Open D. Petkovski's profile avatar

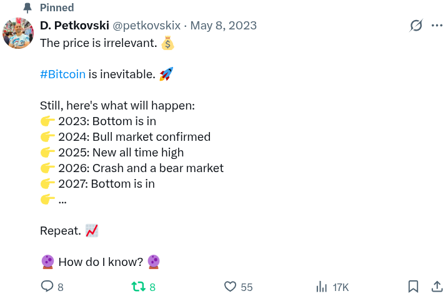[17, 33]
